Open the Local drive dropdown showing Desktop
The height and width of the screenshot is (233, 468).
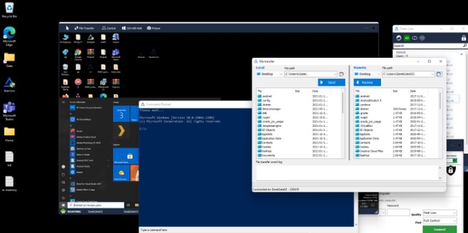(x=269, y=74)
